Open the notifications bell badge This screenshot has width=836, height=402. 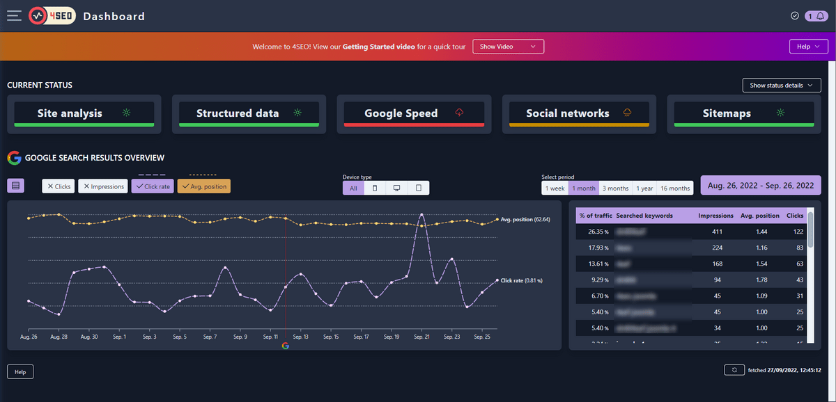pyautogui.click(x=816, y=16)
